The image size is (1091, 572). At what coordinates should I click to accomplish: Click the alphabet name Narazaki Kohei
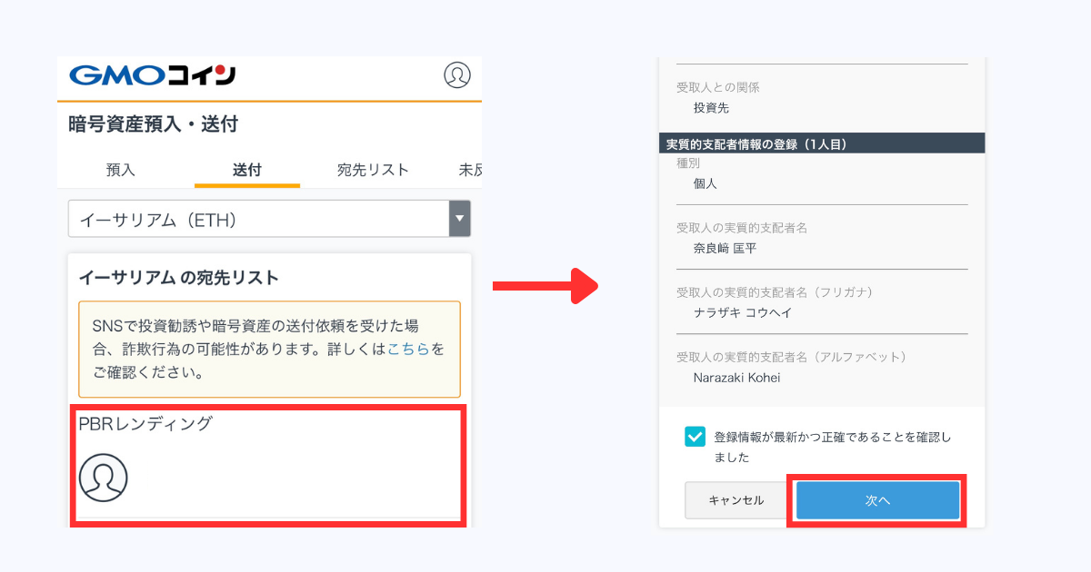736,378
